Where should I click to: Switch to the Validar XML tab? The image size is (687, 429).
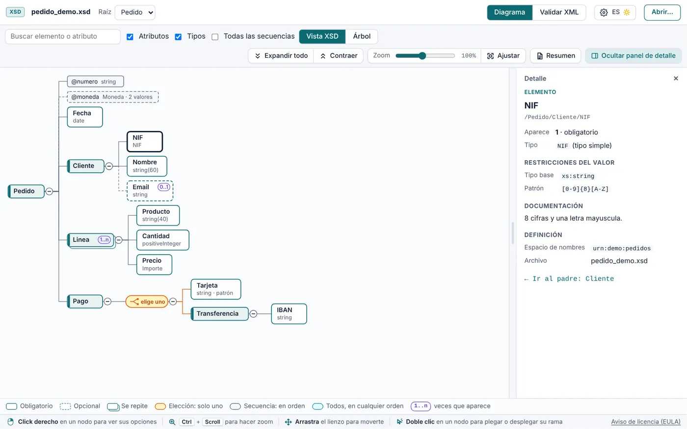pos(559,12)
